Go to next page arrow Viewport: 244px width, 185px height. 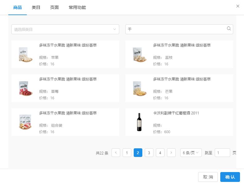click(x=171, y=153)
